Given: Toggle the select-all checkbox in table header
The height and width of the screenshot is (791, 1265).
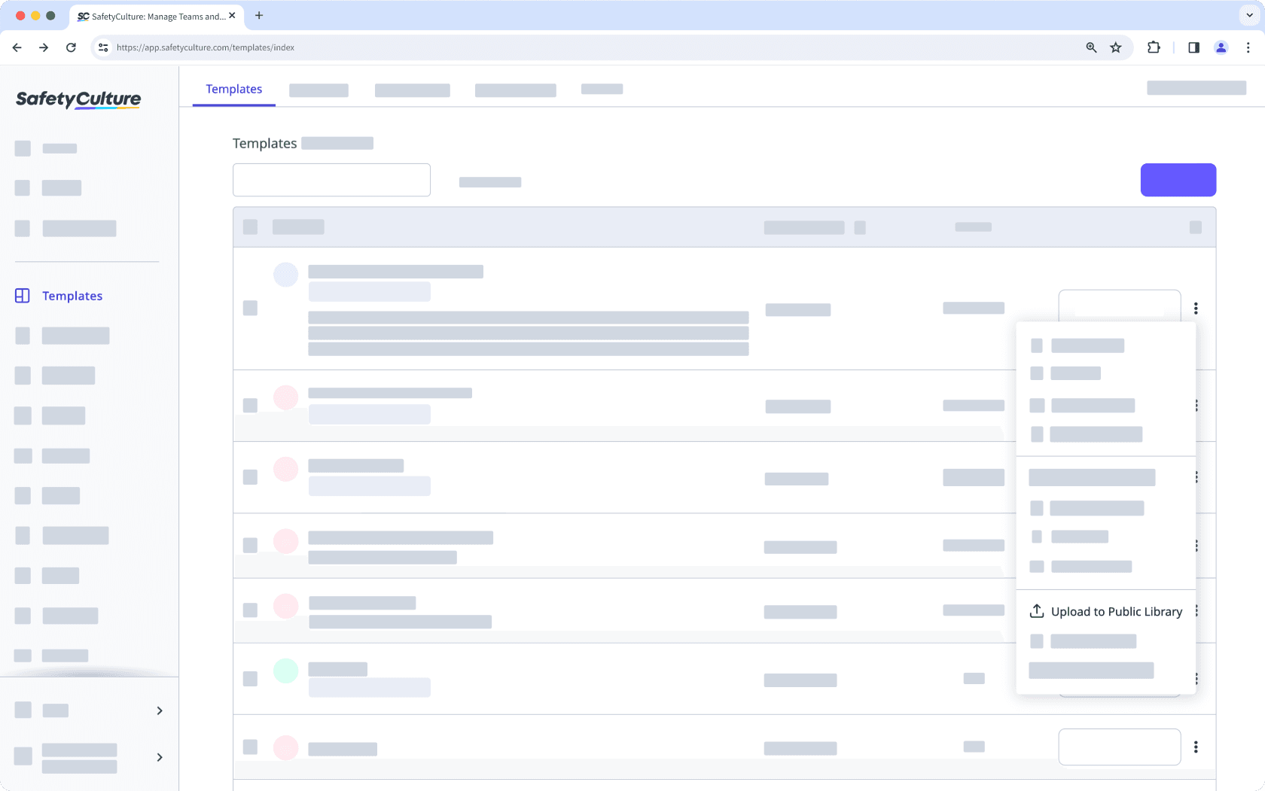Looking at the screenshot, I should 251,227.
